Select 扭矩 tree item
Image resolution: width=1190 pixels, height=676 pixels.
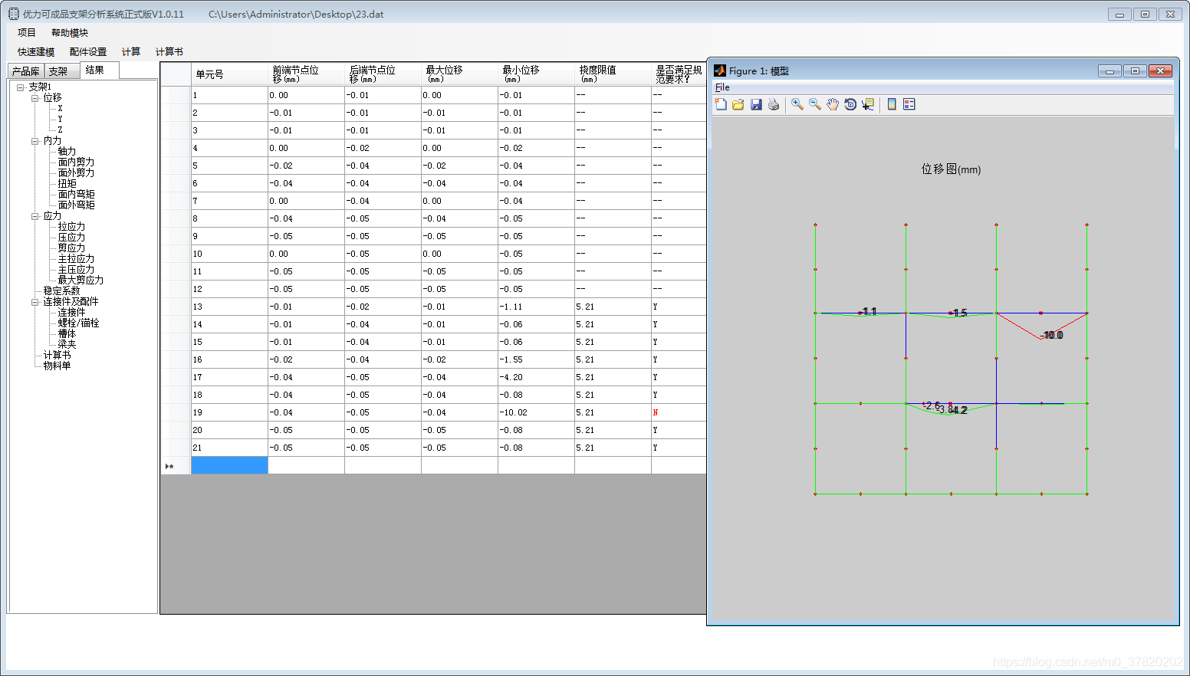click(67, 184)
